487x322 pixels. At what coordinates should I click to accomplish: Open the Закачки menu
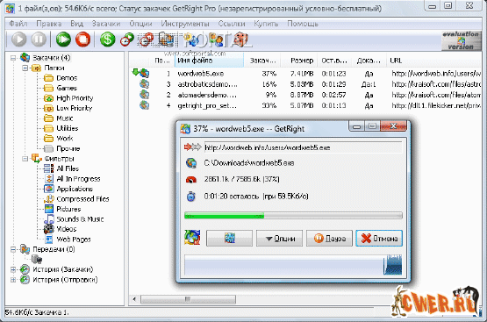[x=106, y=24]
